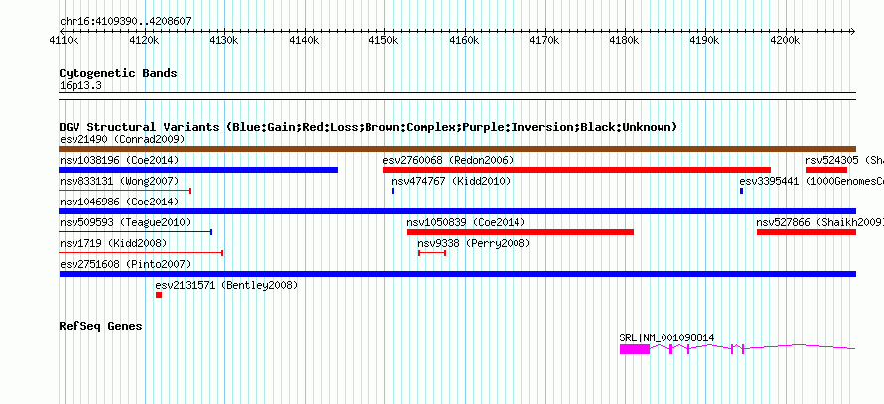Image resolution: width=884 pixels, height=404 pixels.
Task: Click the DGV Structural Variants track title
Action: tap(368, 127)
